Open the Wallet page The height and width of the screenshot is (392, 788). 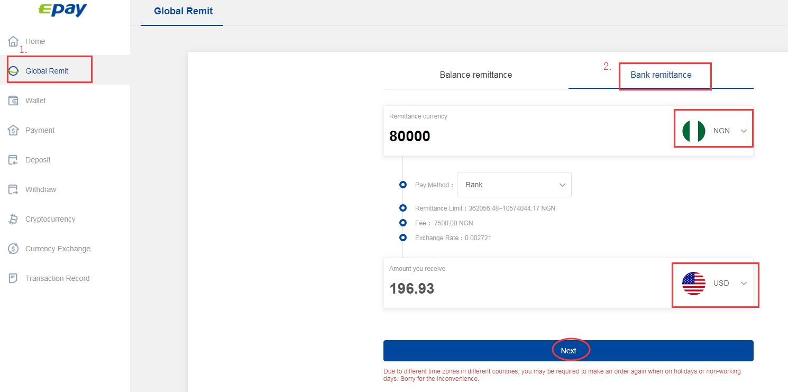tap(65, 101)
